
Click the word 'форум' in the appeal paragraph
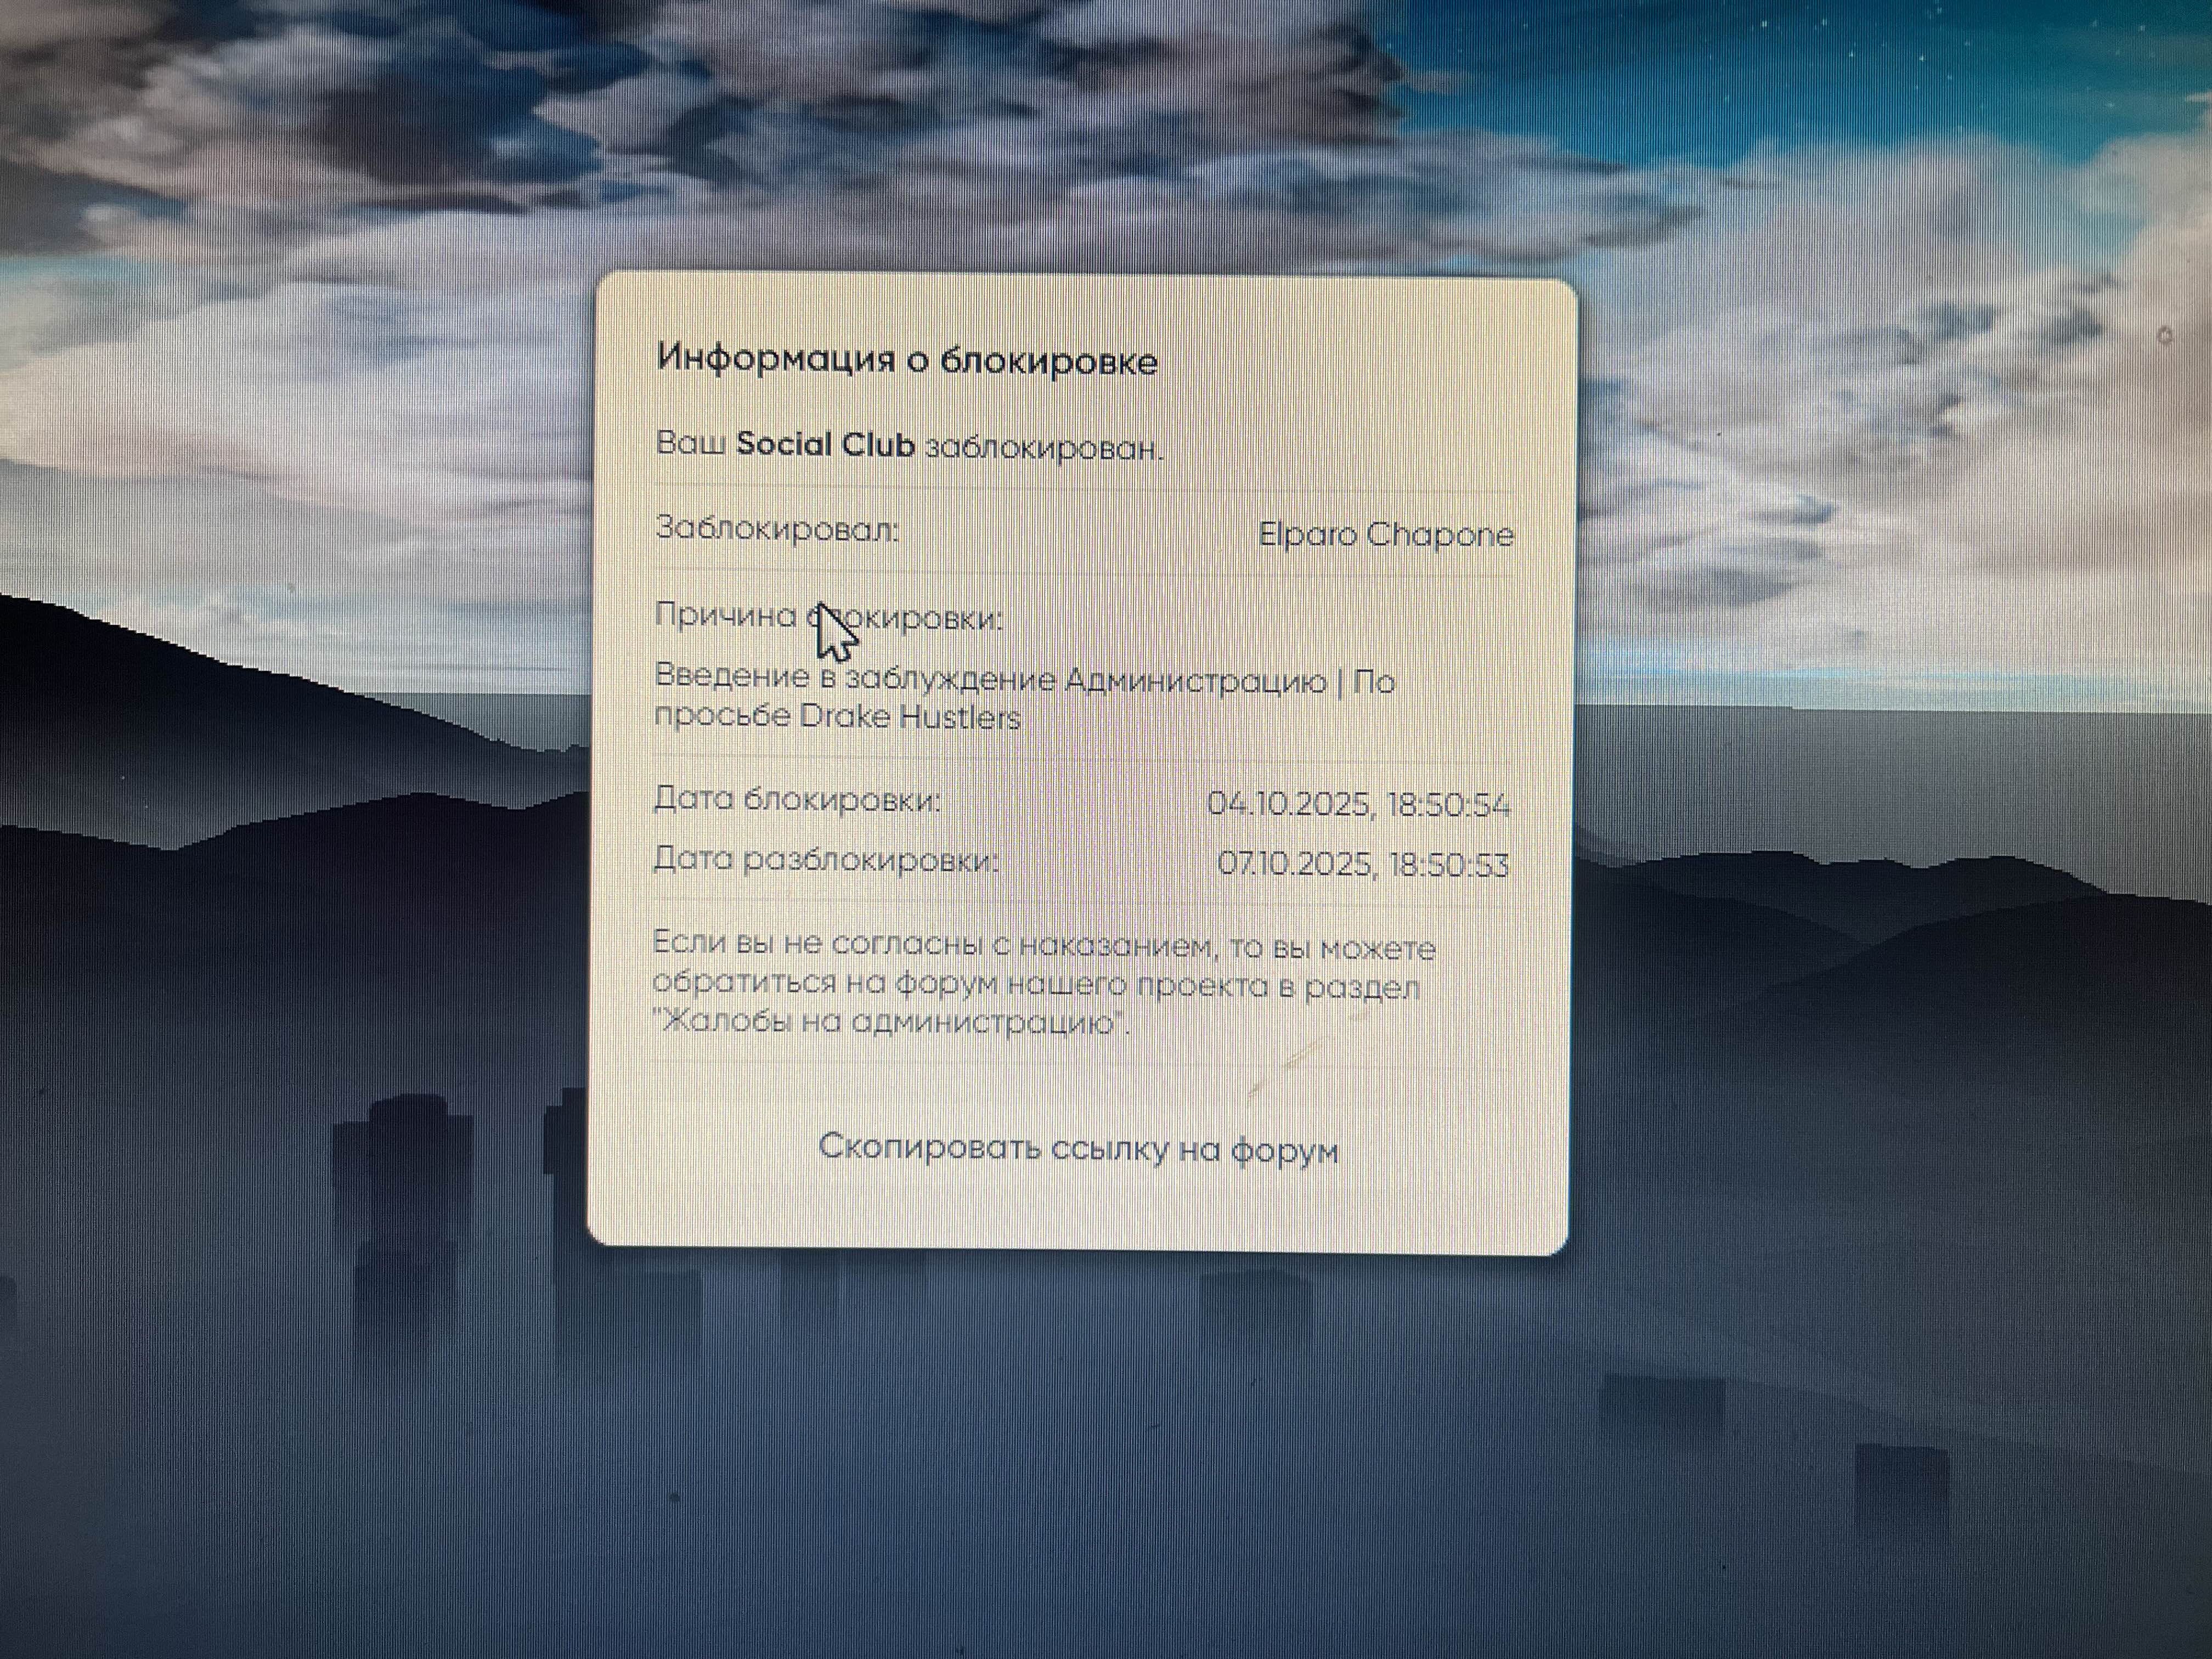[x=946, y=984]
